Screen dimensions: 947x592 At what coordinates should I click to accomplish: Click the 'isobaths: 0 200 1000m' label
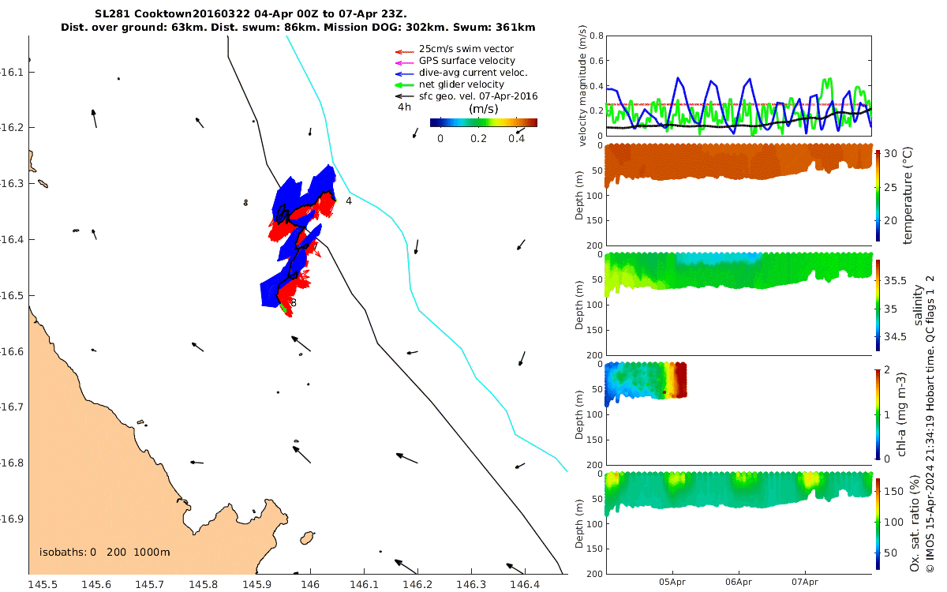coord(105,552)
